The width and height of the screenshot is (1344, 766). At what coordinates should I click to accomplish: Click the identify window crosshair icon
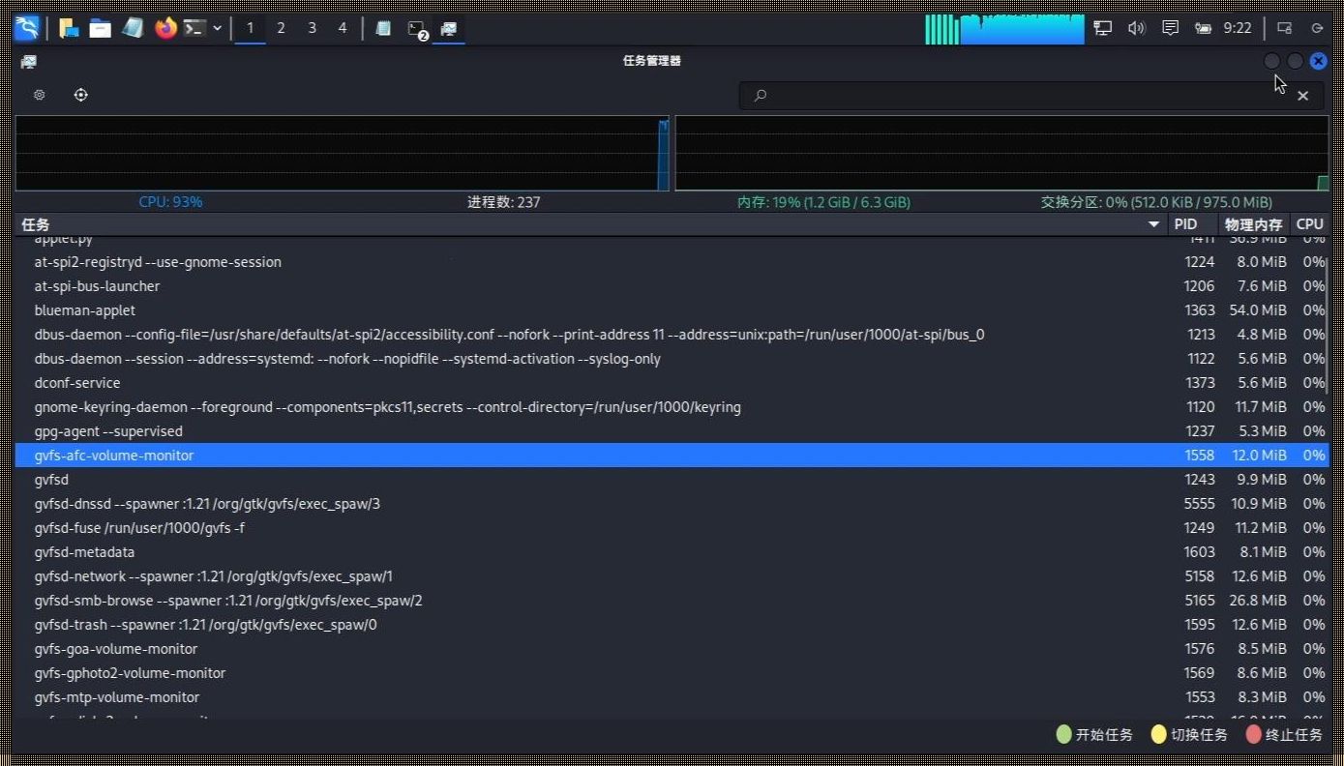pyautogui.click(x=81, y=95)
